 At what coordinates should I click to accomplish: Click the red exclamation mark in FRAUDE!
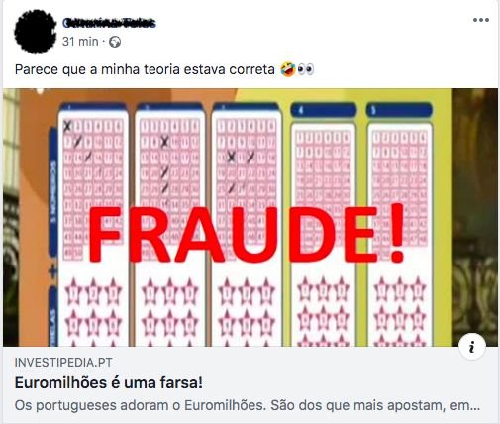(393, 233)
